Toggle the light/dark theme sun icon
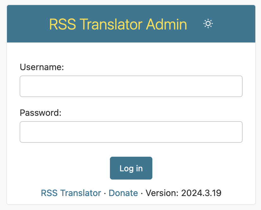Screen dimensions: 261x210 click(x=208, y=24)
